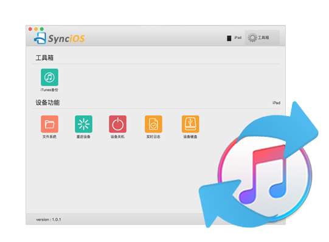This screenshot has height=242, width=329.
Task: Click the iPad label beside 设备功能
Action: point(276,103)
